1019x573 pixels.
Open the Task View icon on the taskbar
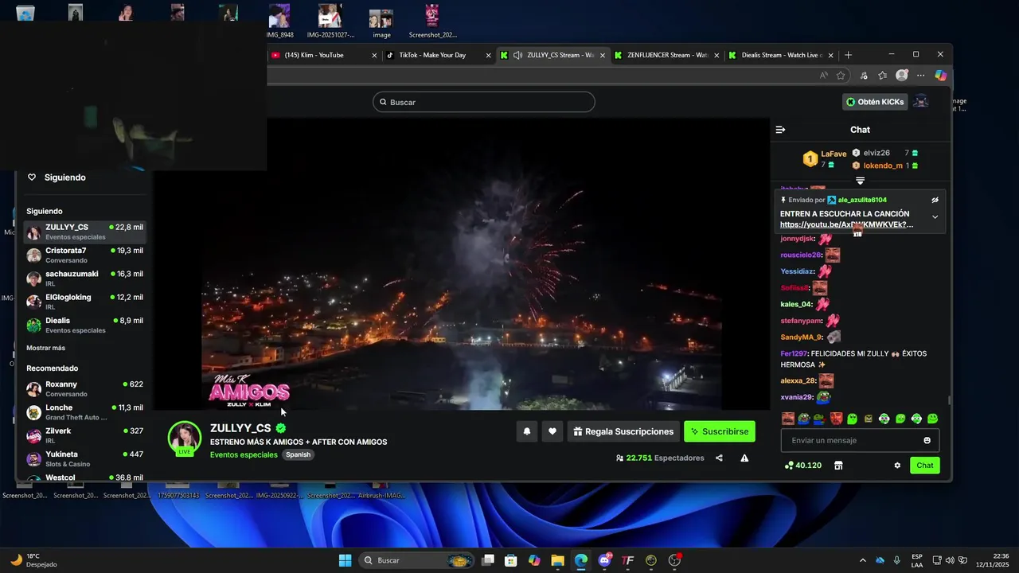[488, 560]
